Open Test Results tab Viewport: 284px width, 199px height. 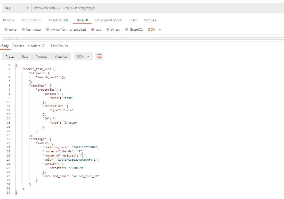pyautogui.click(x=59, y=46)
